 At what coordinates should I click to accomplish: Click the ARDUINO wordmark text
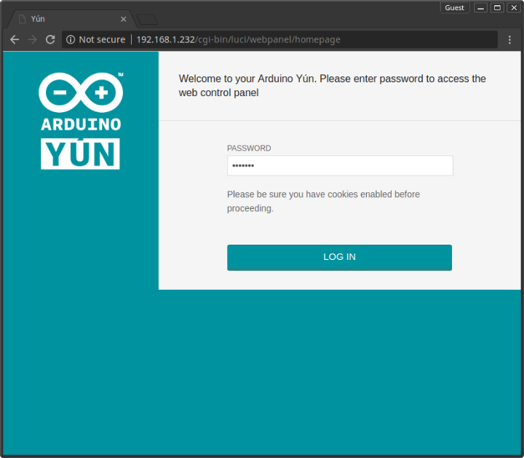click(x=81, y=125)
